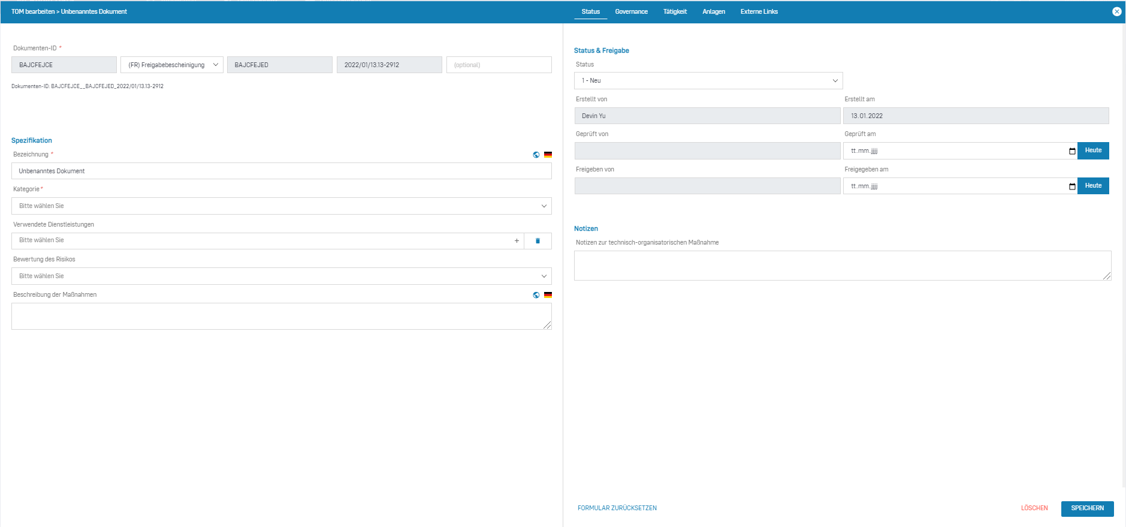Click German flag icon above Beschreibung der Maßnahmen
This screenshot has width=1126, height=527.
[548, 295]
